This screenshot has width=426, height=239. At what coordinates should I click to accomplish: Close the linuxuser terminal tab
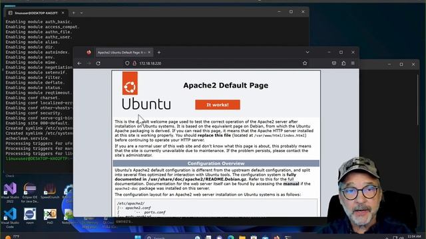(x=63, y=13)
